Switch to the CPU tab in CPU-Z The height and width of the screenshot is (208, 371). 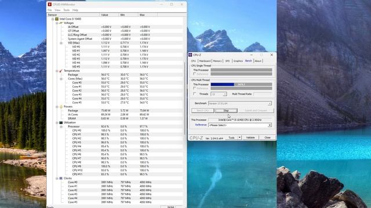[x=194, y=61]
